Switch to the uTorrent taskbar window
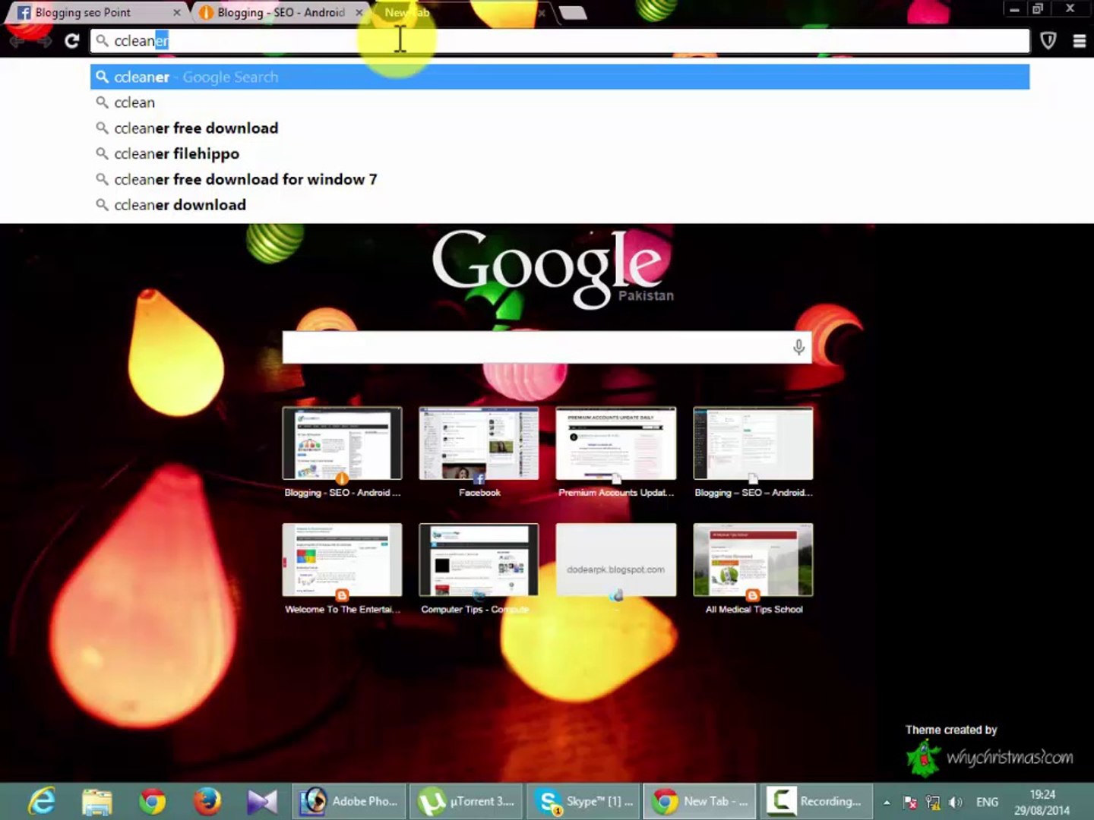 (467, 802)
